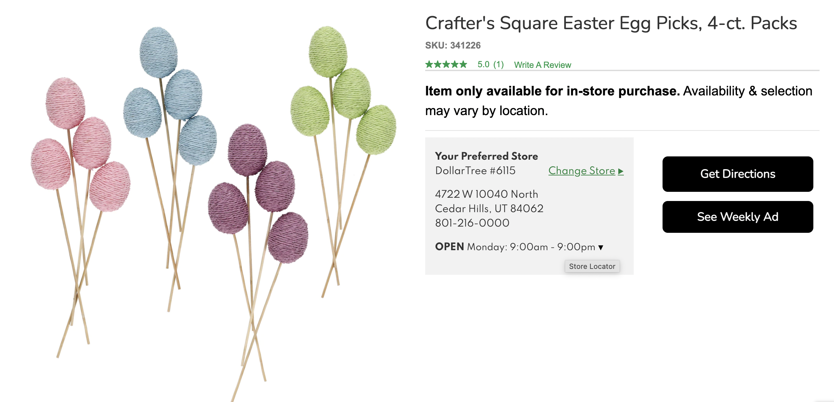Open the See Weekly Ad button
This screenshot has height=402, width=834.
pos(738,217)
